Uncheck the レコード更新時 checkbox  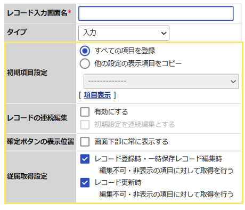85,183
